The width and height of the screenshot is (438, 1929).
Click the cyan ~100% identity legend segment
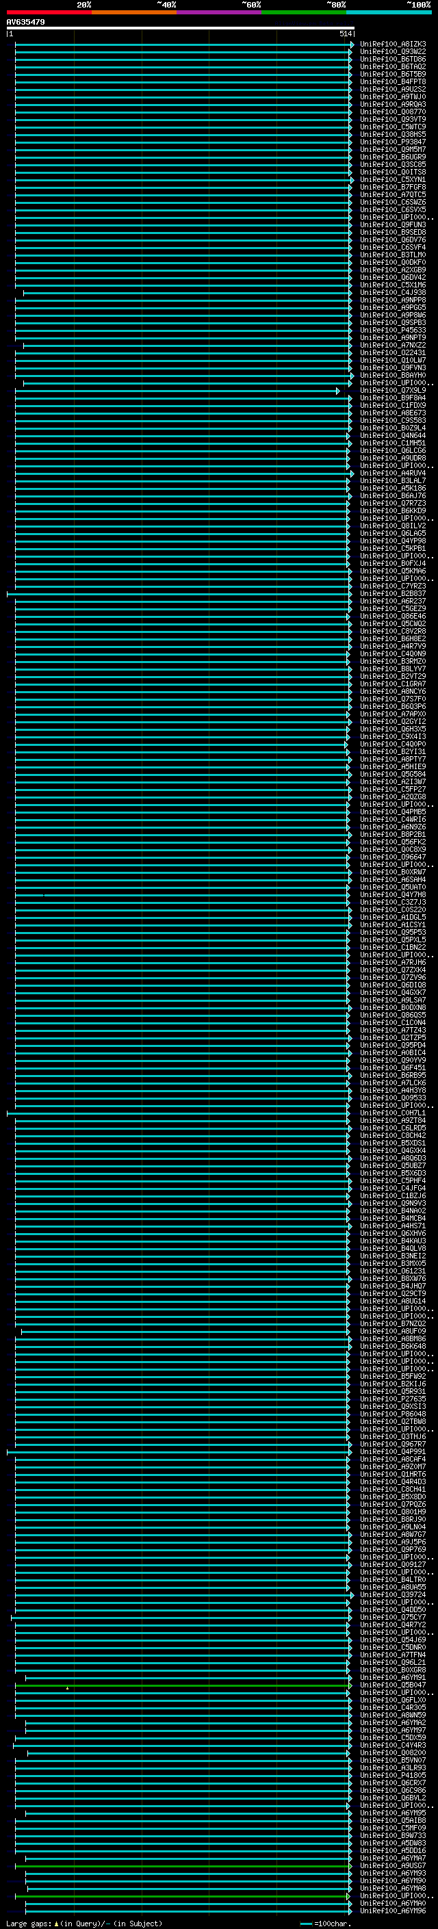389,12
